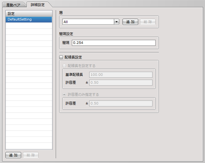The width and height of the screenshot is (205, 163).
Task: Select the 詳細設定 tab
Action: (38, 5)
